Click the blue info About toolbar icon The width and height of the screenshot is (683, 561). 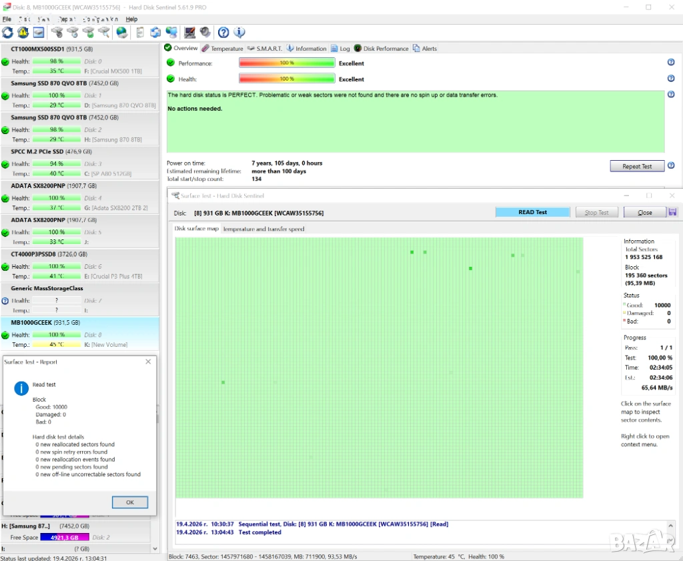coord(239,32)
